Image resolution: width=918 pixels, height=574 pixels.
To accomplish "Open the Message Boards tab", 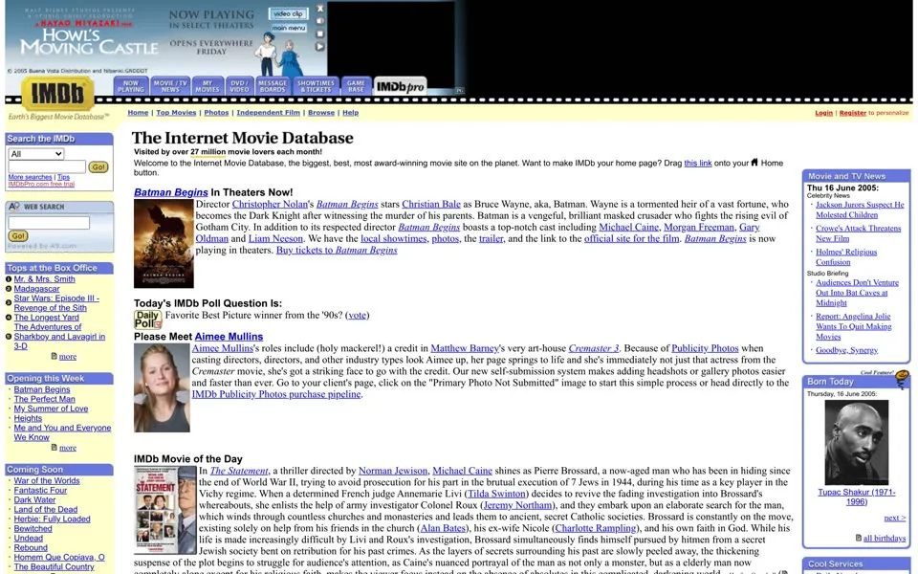I will tap(273, 86).
